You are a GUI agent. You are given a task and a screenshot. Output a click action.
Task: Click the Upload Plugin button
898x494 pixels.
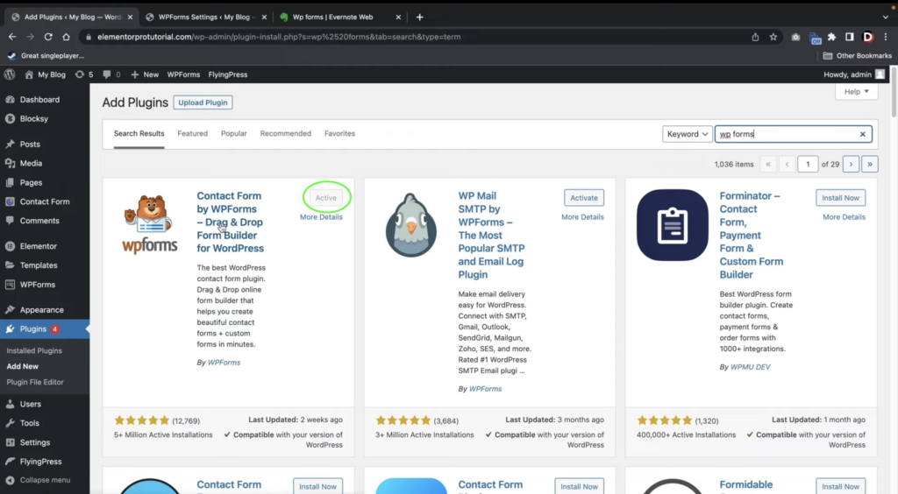(203, 102)
